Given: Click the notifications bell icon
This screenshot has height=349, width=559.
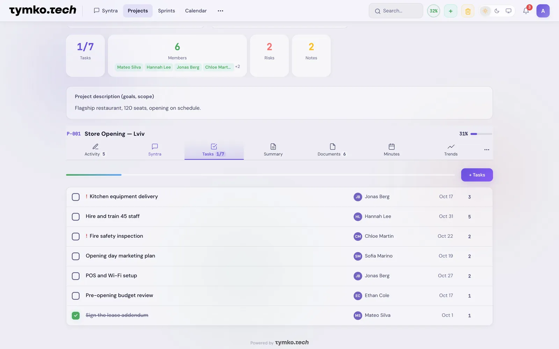Looking at the screenshot, I should point(526,11).
